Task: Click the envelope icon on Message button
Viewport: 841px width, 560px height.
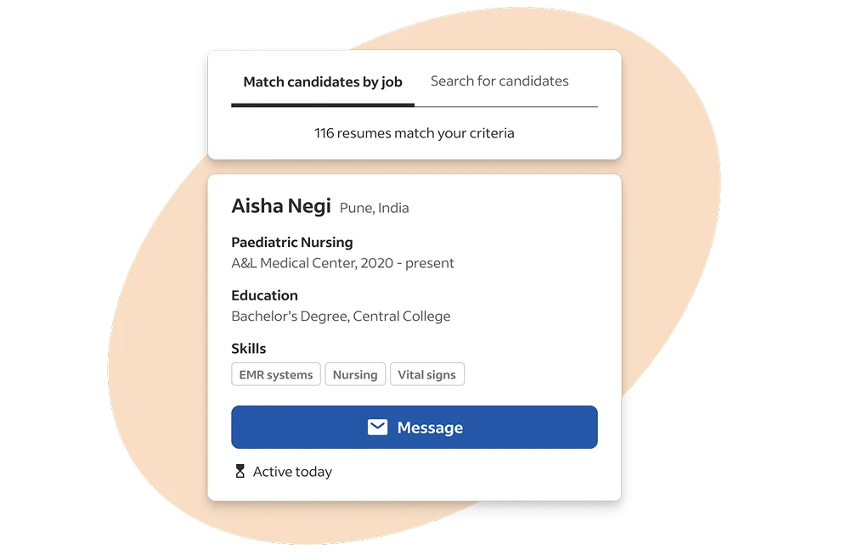Action: (377, 427)
